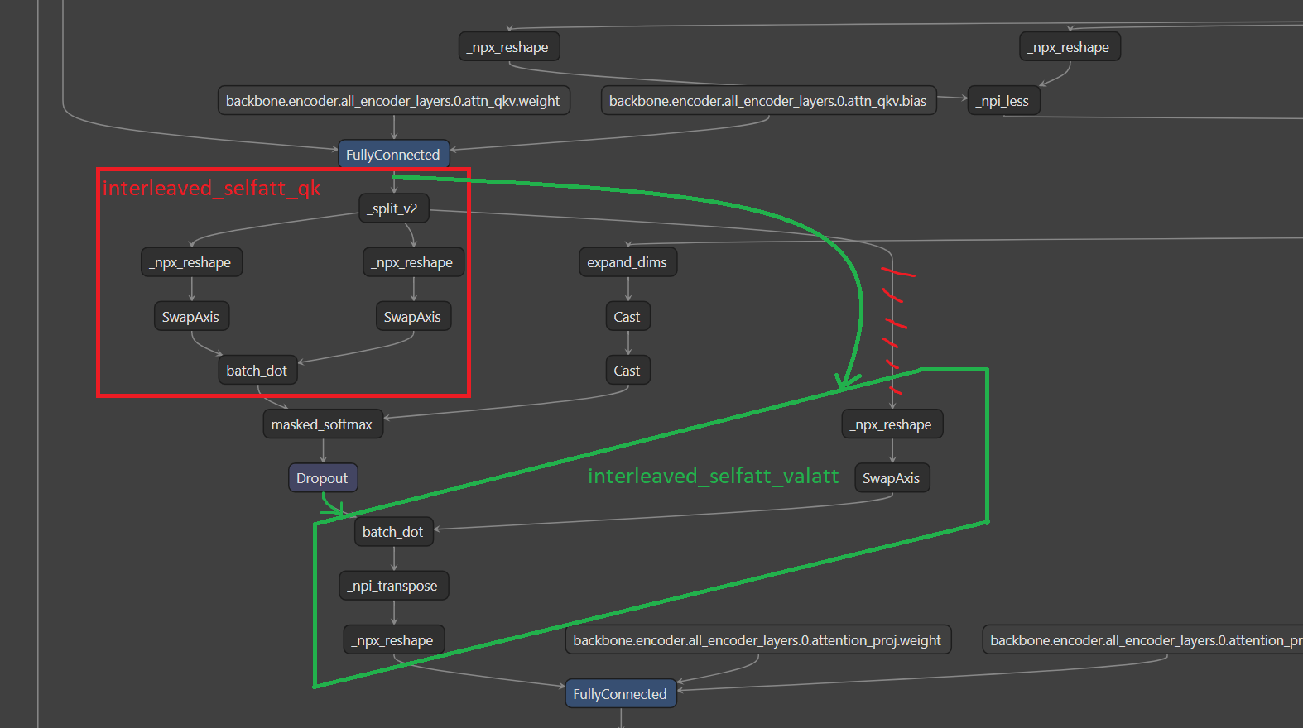The image size is (1303, 728).
Task: Select the Dropout node
Action: pos(323,478)
